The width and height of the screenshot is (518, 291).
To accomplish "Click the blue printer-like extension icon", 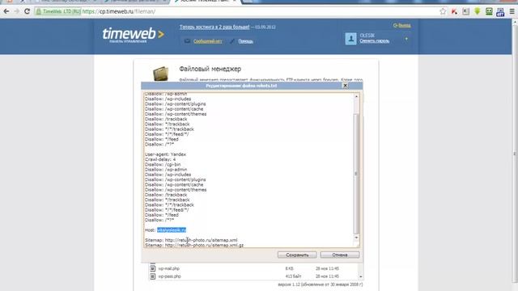I will click(x=500, y=12).
